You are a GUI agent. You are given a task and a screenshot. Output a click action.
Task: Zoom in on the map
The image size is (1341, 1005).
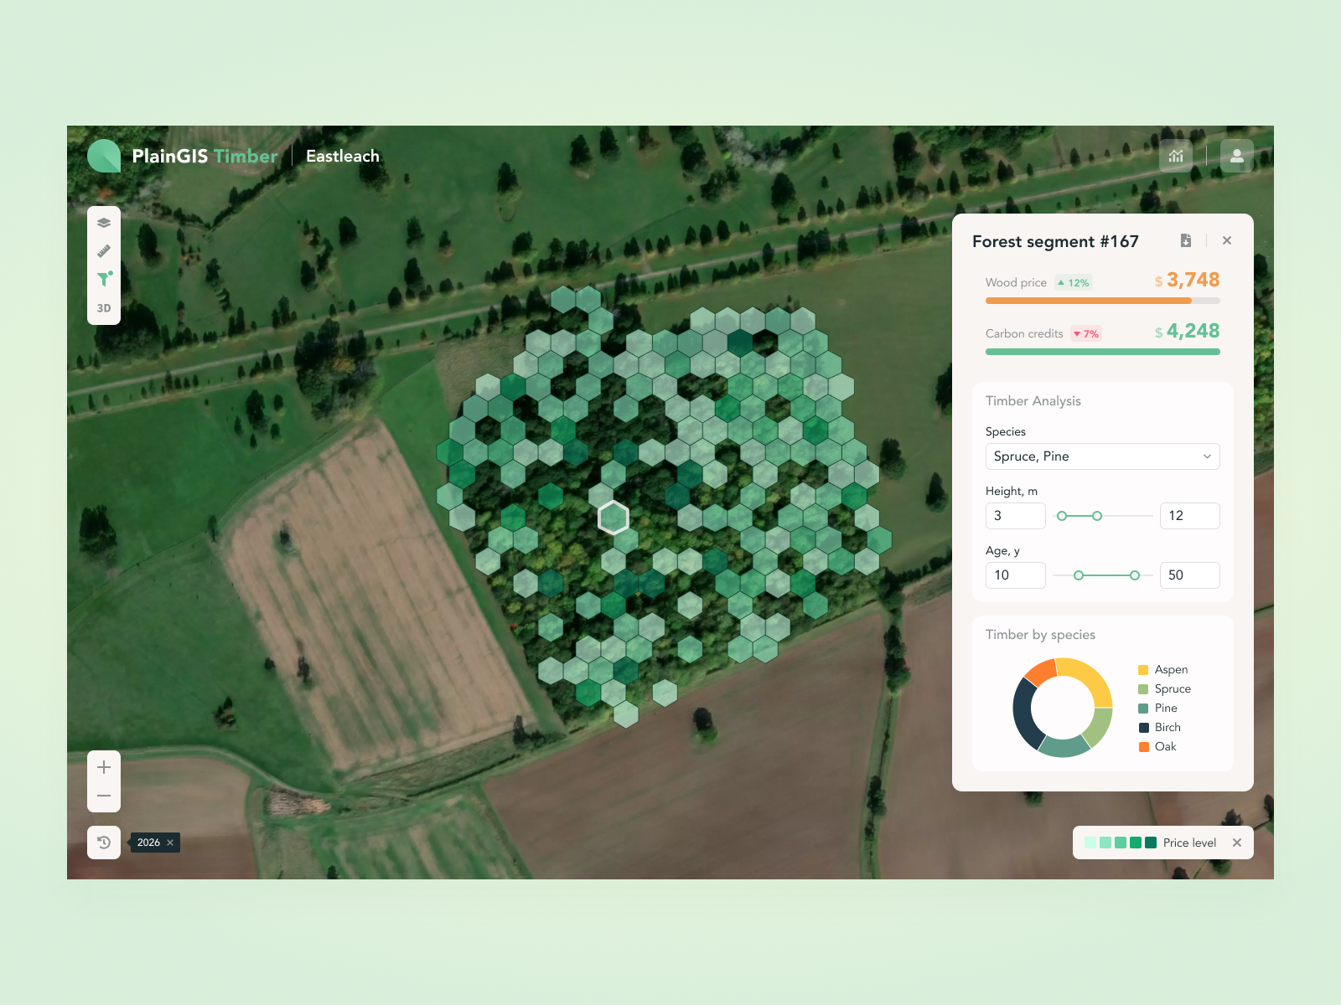coord(103,766)
